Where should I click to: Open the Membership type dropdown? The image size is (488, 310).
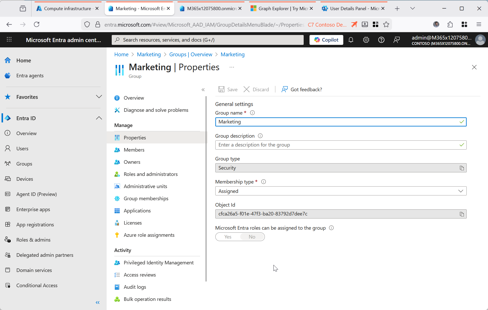[340, 191]
